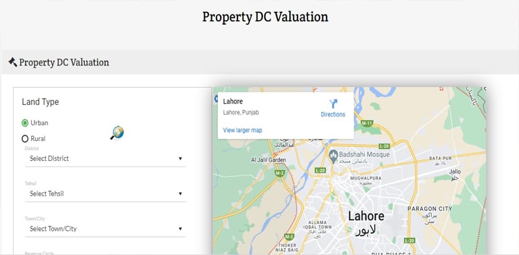Viewport: 519px width, 255px height.
Task: Click the Bata Pur label on map
Action: pyautogui.click(x=440, y=158)
